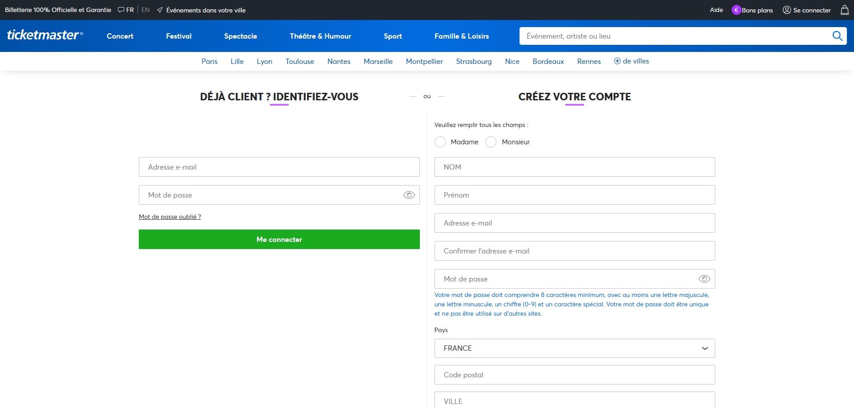854x408 pixels.
Task: Select the Paris city link
Action: 209,61
